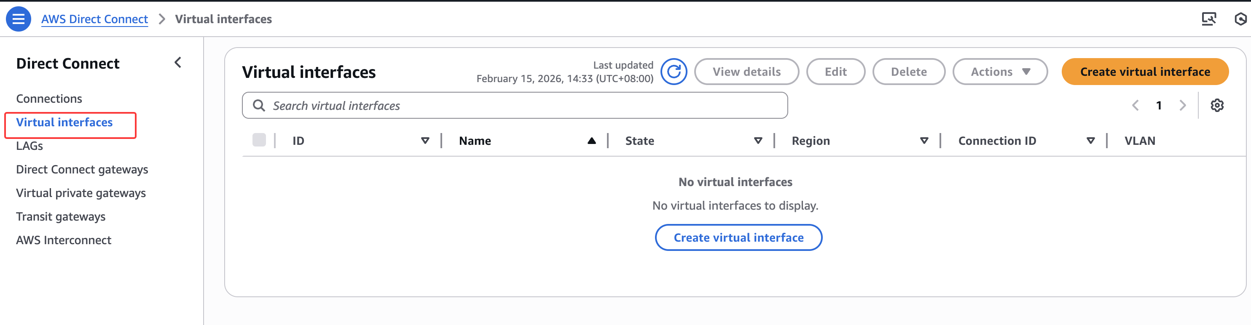Go to the previous page arrow
Viewport: 1251px width, 325px height.
[1135, 105]
